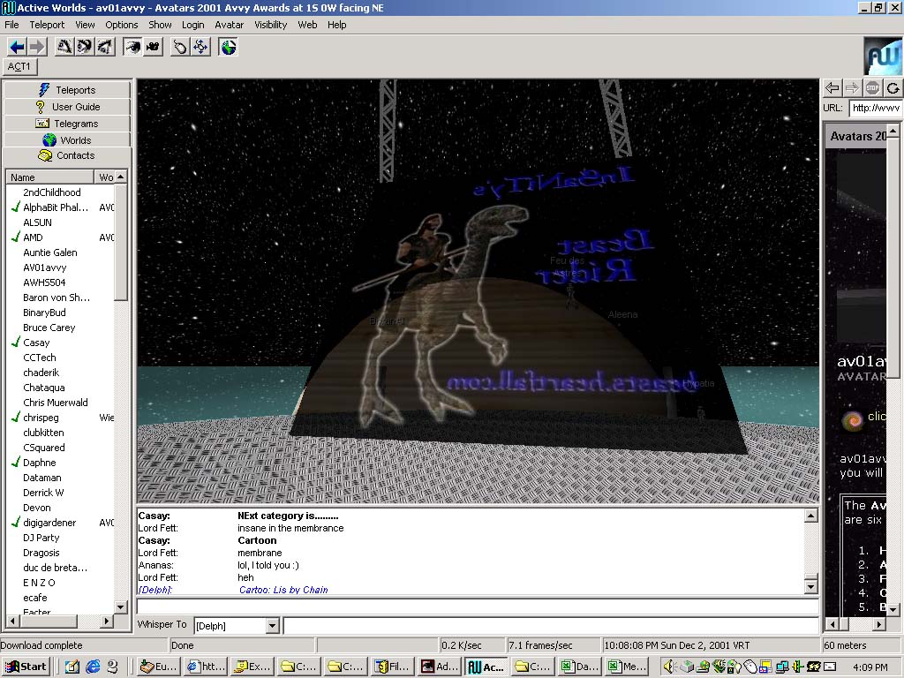Open the Telegrams tab
The image size is (904, 678).
tap(67, 124)
